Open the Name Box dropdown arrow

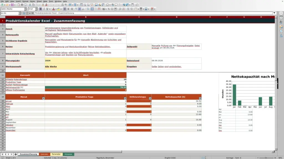(x=20, y=13)
